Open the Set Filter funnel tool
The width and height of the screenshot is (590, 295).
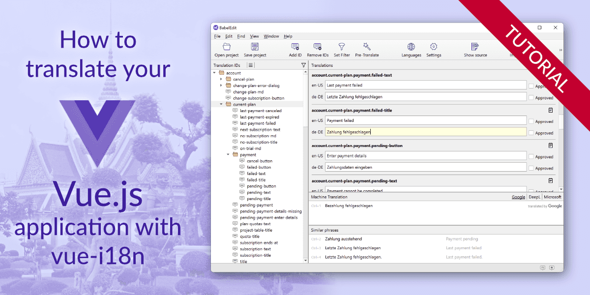coord(342,47)
